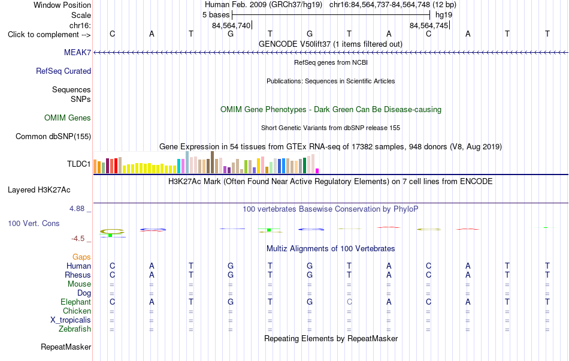This screenshot has width=569, height=361.
Task: Click the GENCODE V50lift37 track title
Action: tap(331, 44)
